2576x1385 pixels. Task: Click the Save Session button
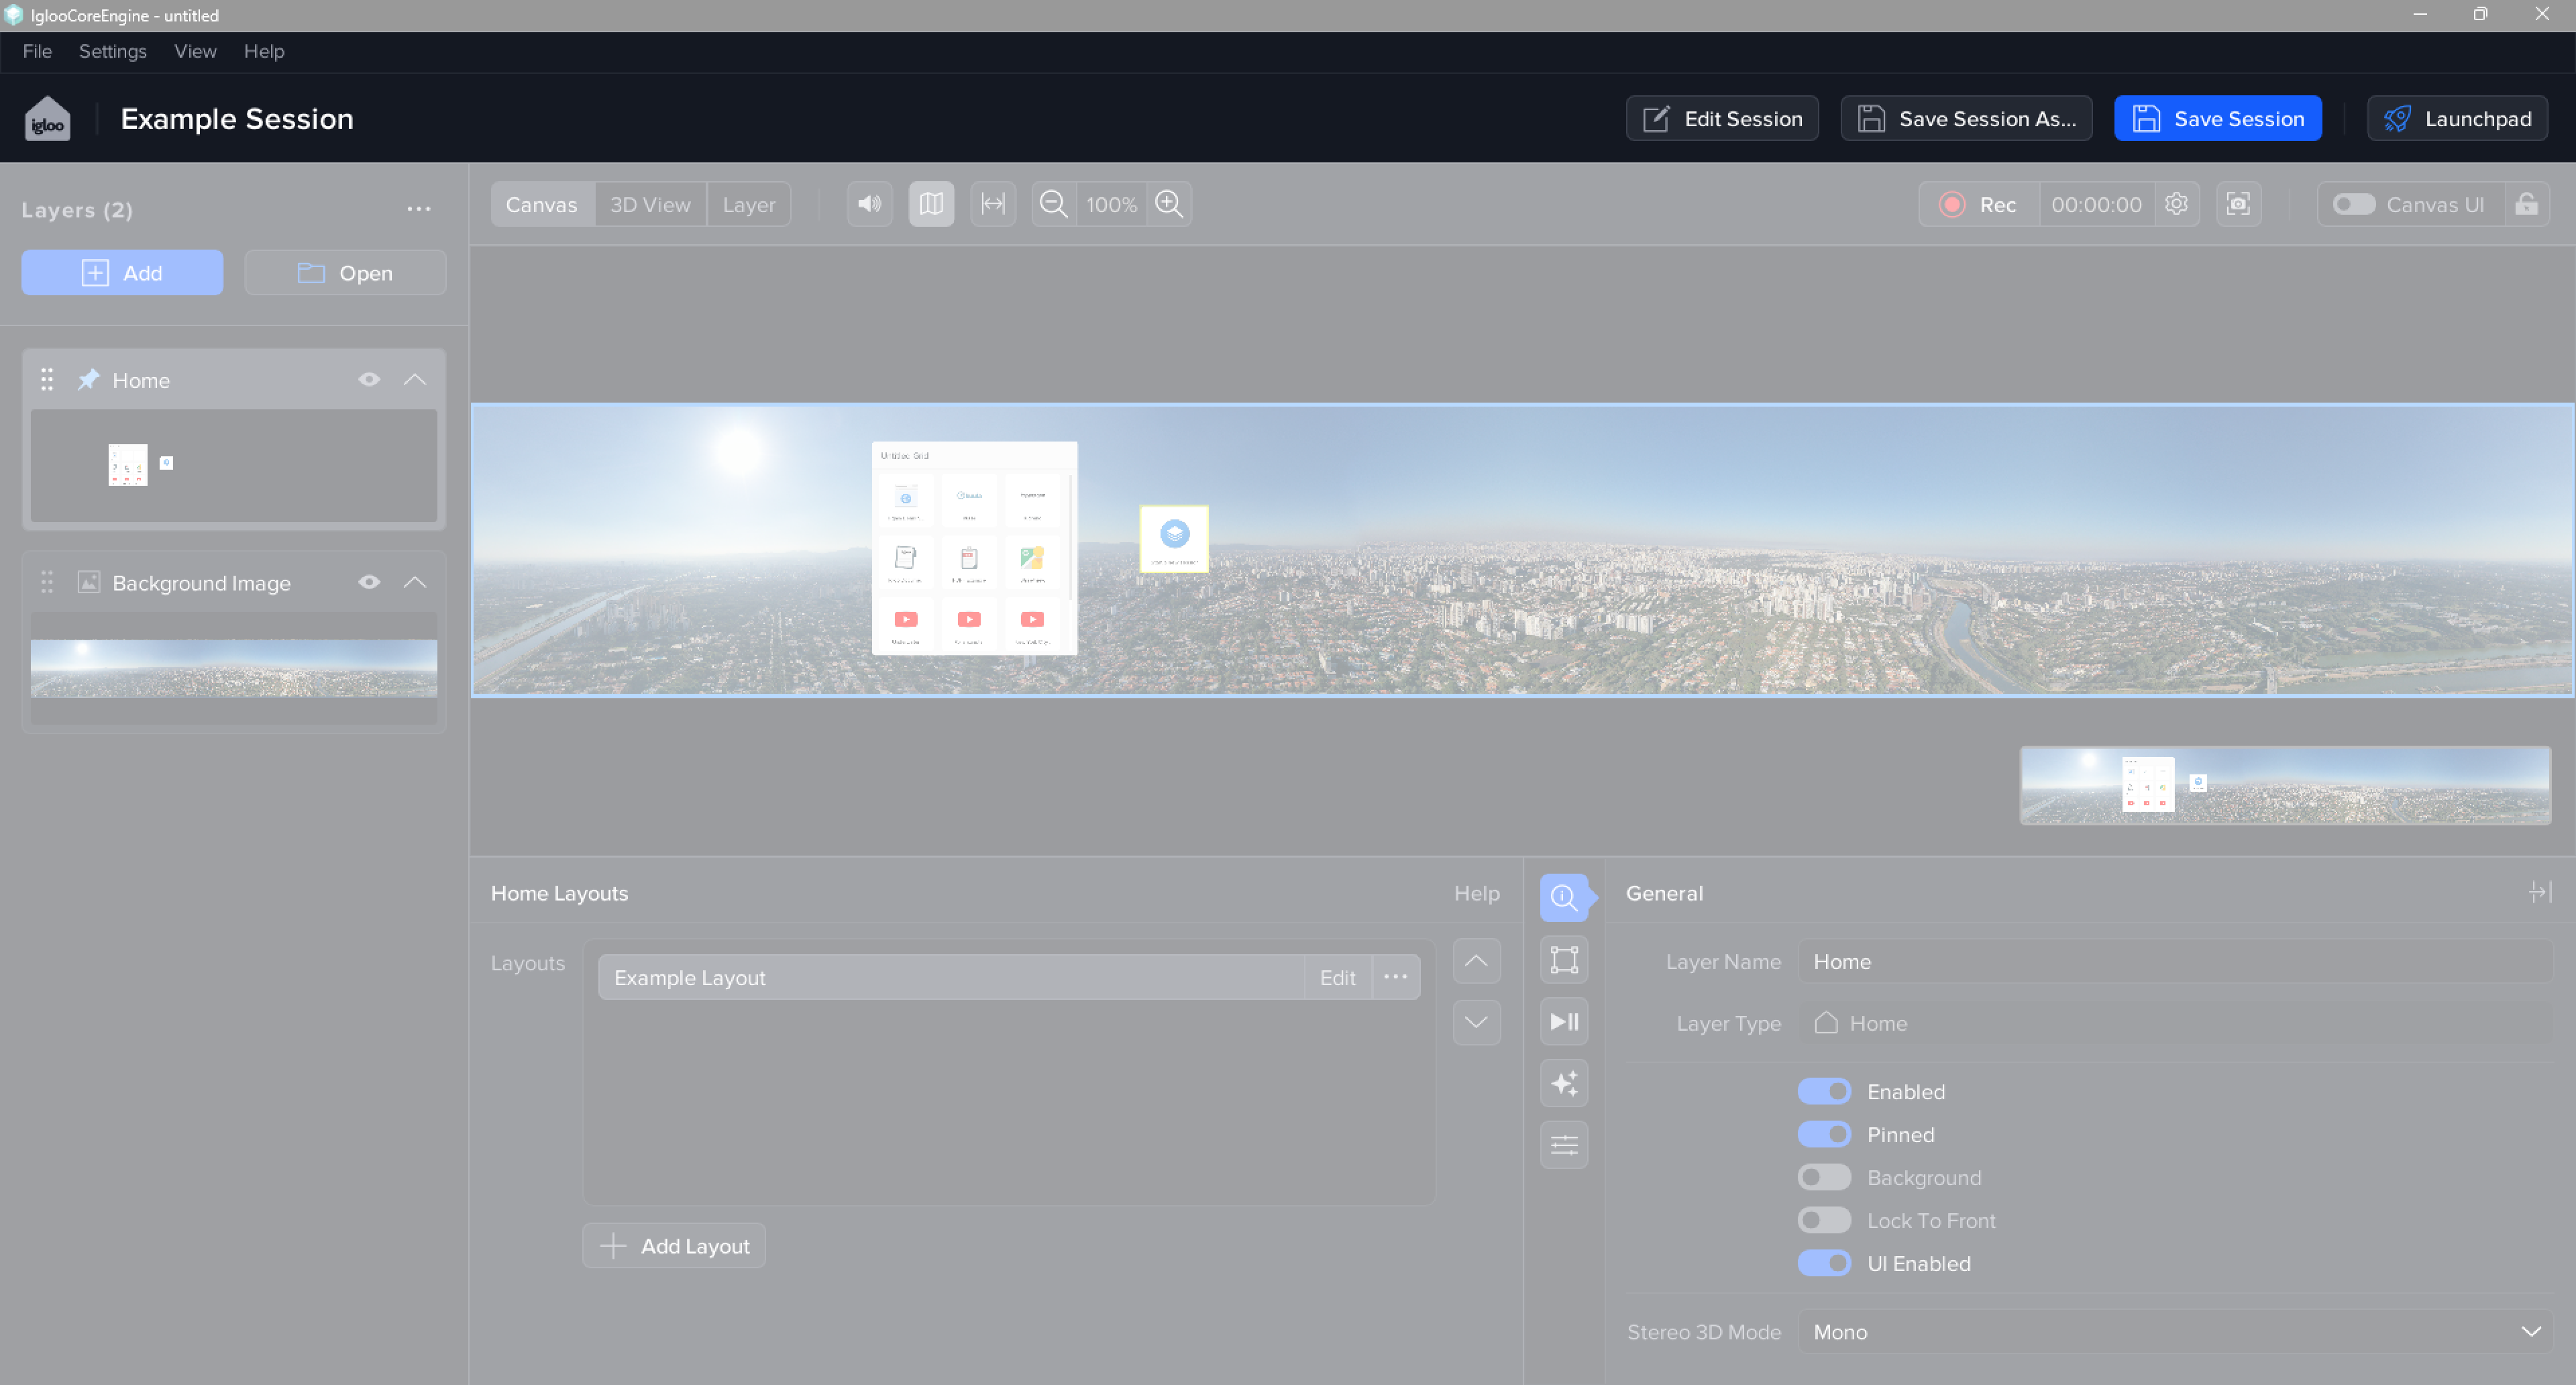(x=2217, y=119)
